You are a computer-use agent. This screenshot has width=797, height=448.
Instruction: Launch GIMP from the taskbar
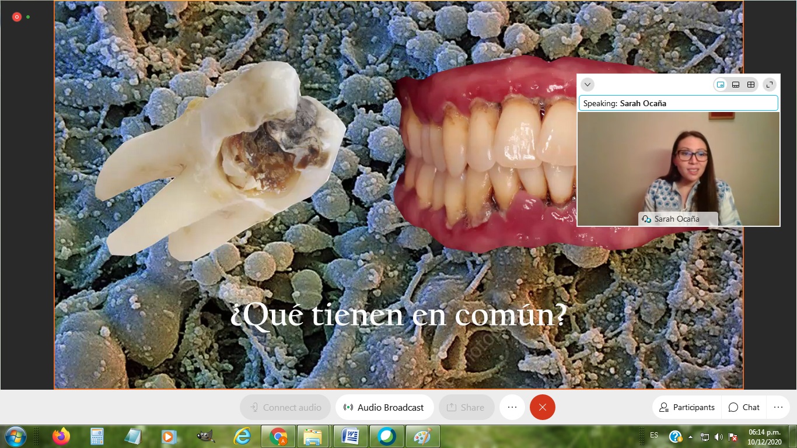pos(205,436)
